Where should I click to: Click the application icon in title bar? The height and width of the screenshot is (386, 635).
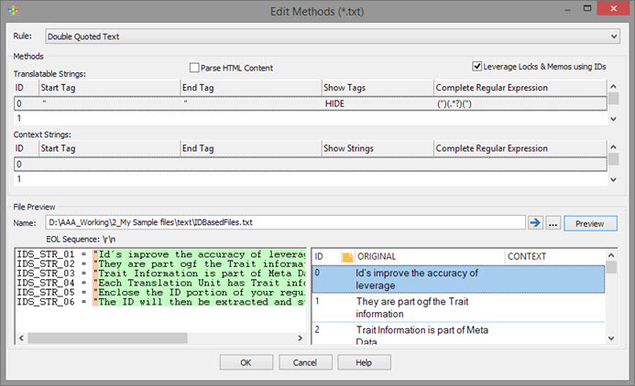point(13,10)
